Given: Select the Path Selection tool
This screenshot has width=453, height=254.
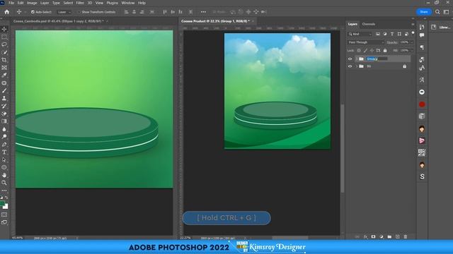Looking at the screenshot, I should pyautogui.click(x=4, y=160).
